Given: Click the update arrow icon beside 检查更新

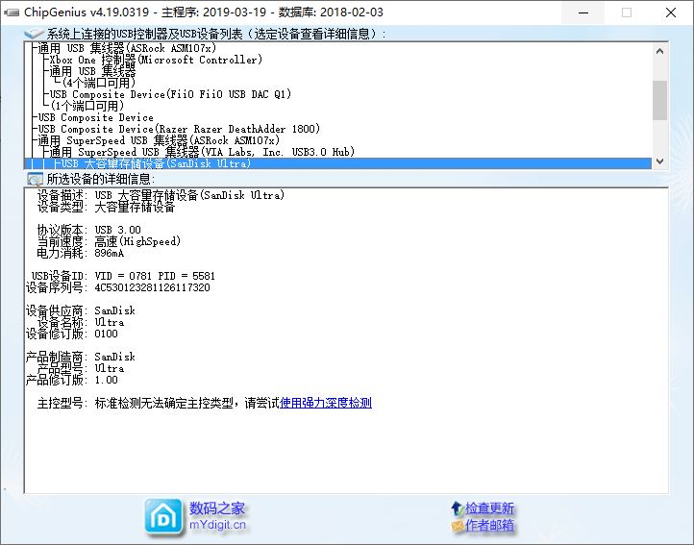Looking at the screenshot, I should [x=457, y=508].
